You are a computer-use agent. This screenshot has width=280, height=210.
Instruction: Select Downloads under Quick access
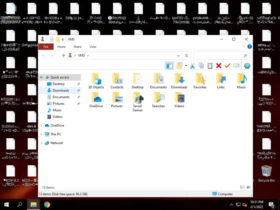(61, 91)
